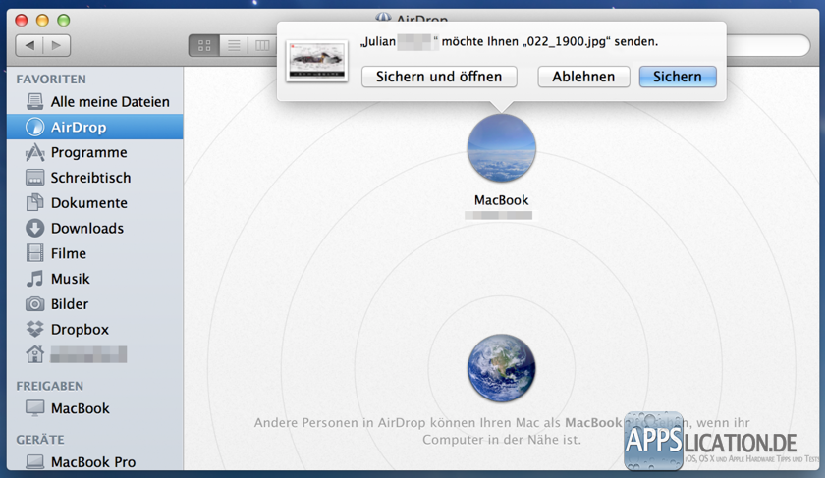Click the AirDrop sidebar icon

(x=34, y=127)
